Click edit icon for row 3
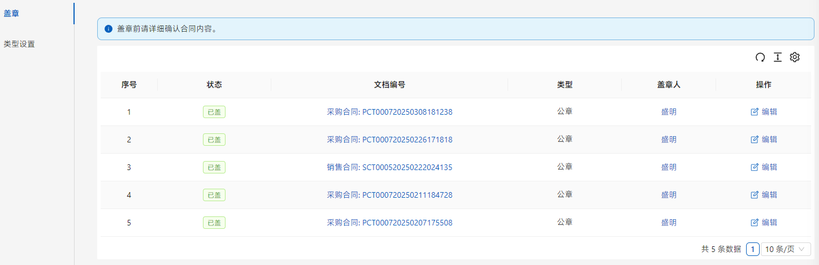This screenshot has height=265, width=819. (754, 167)
